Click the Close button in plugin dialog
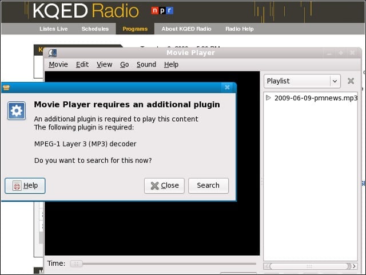Image resolution: width=366 pixels, height=275 pixels. coord(164,186)
